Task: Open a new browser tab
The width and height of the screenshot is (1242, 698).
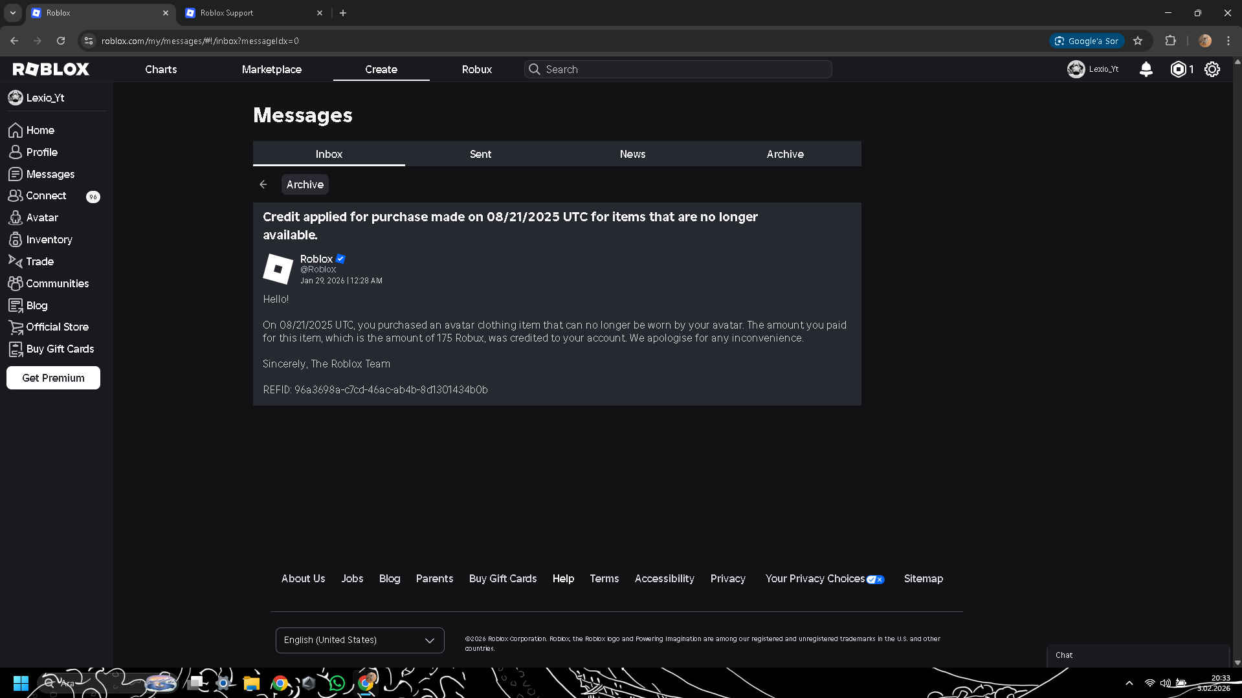Action: point(343,13)
